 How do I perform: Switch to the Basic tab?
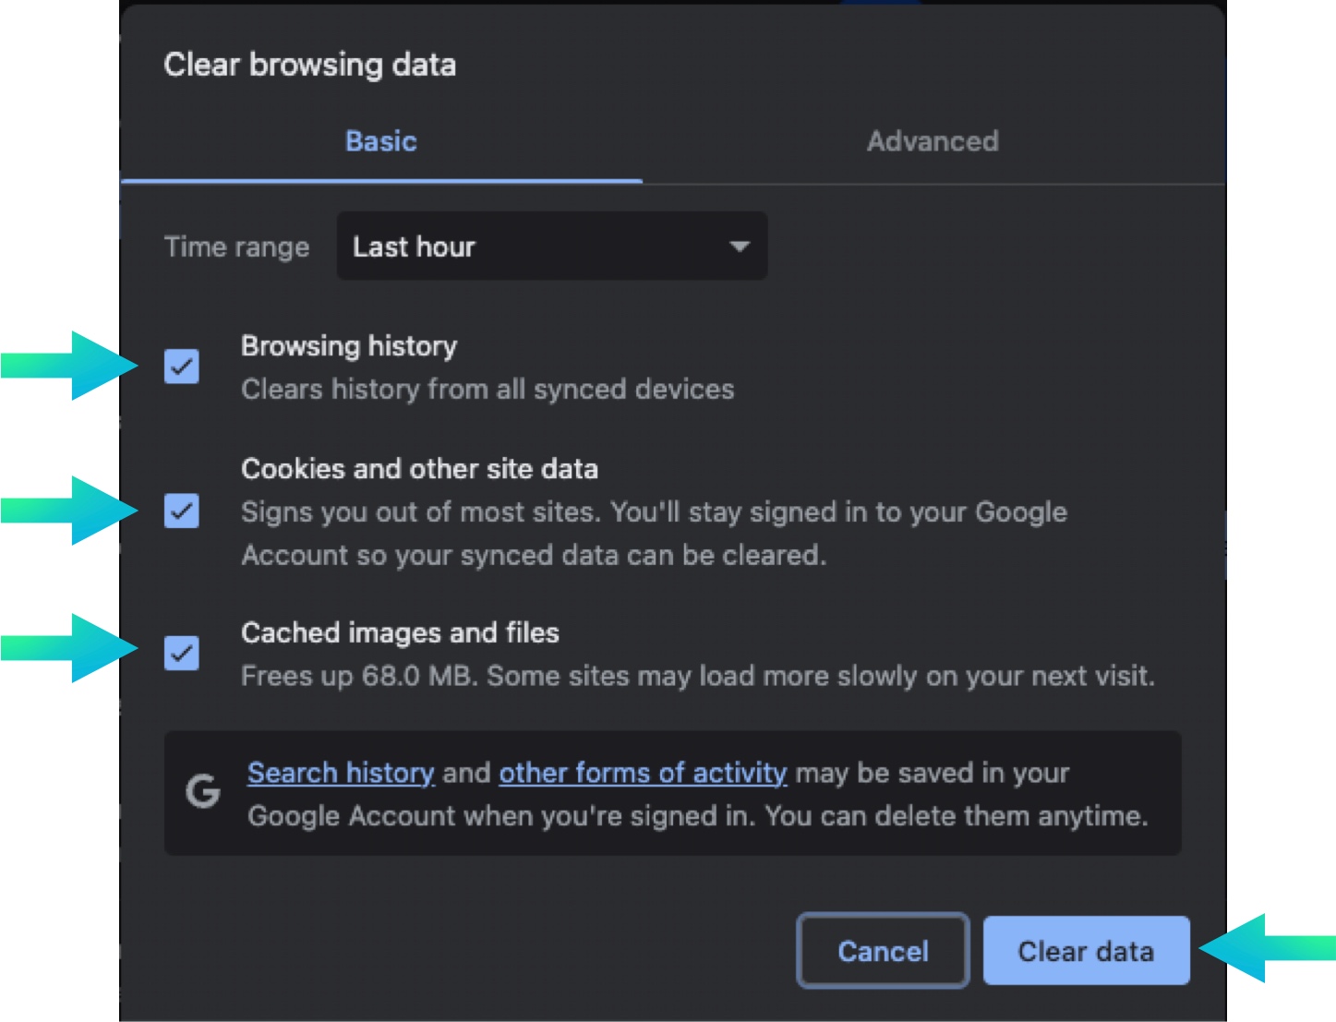[380, 141]
